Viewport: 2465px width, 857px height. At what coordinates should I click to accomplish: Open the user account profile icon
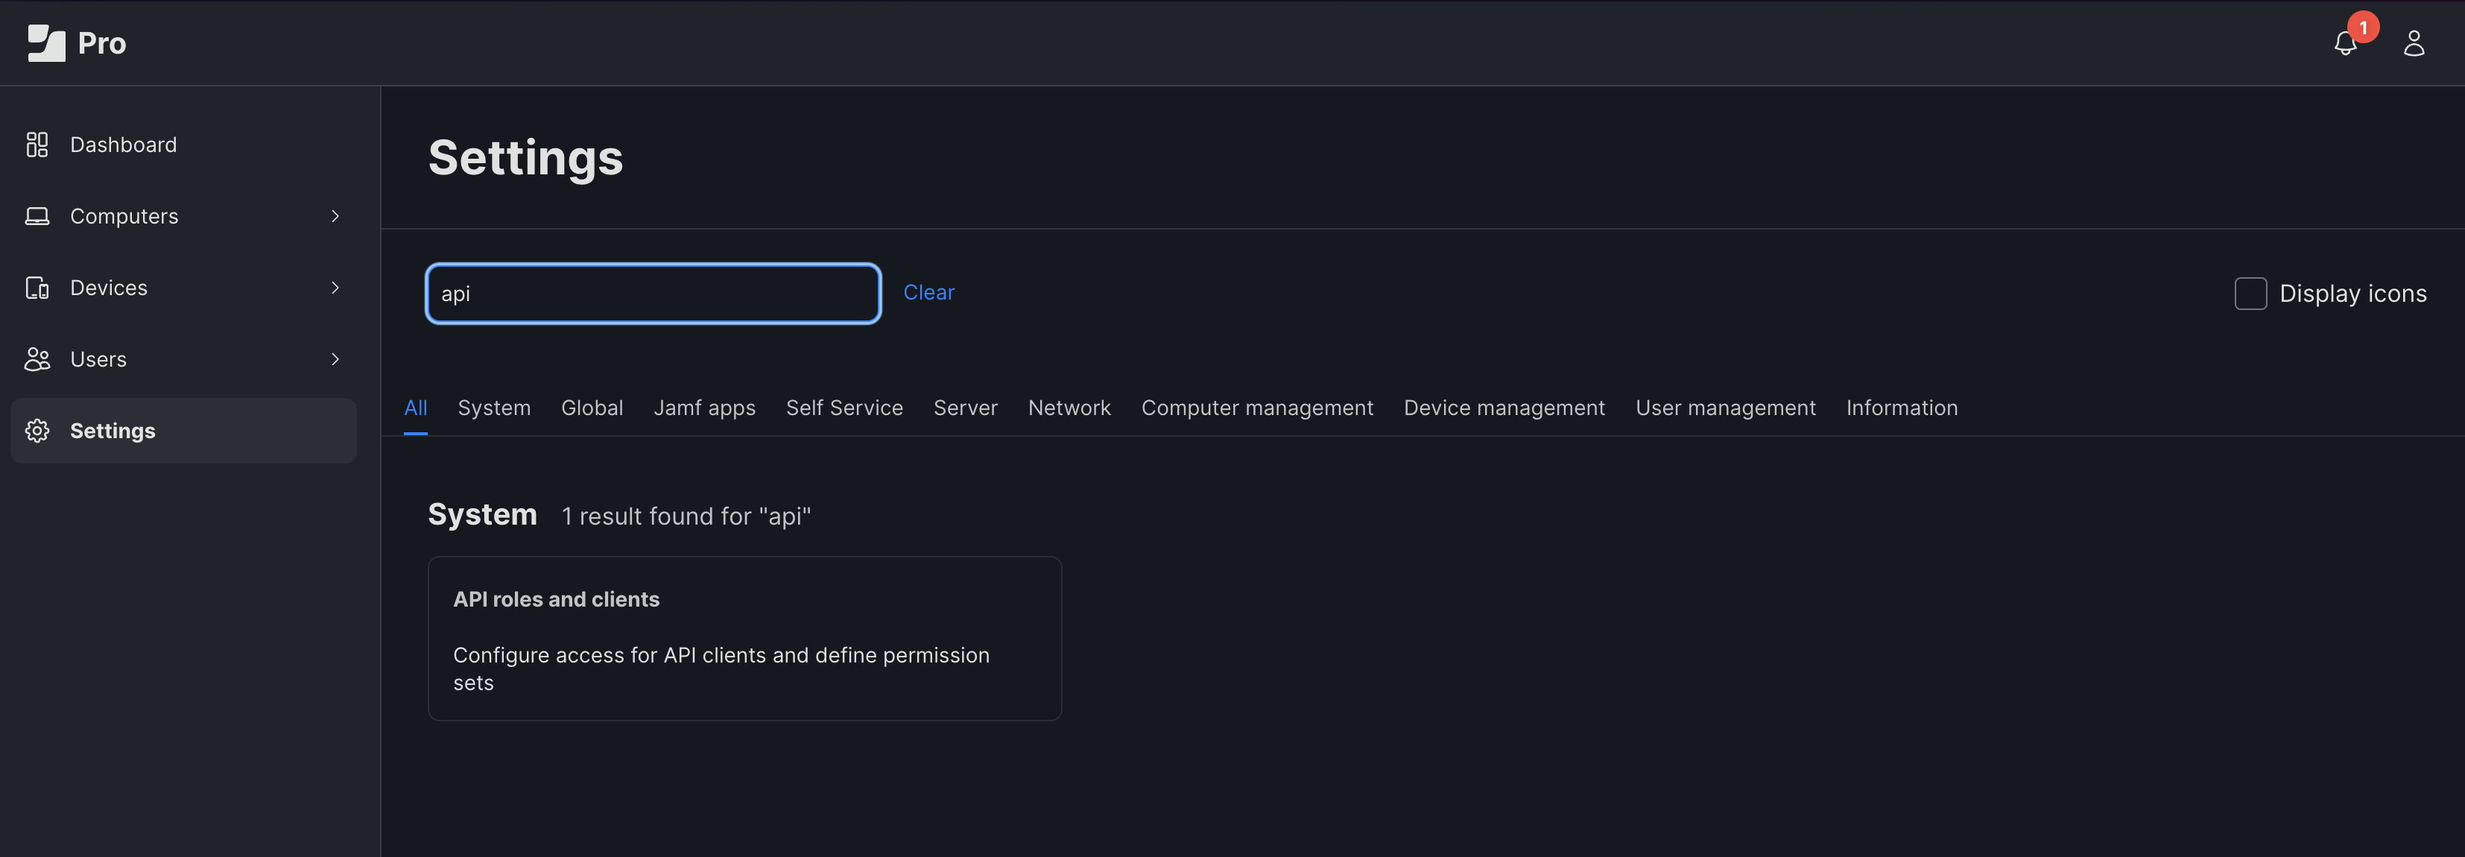[2414, 44]
